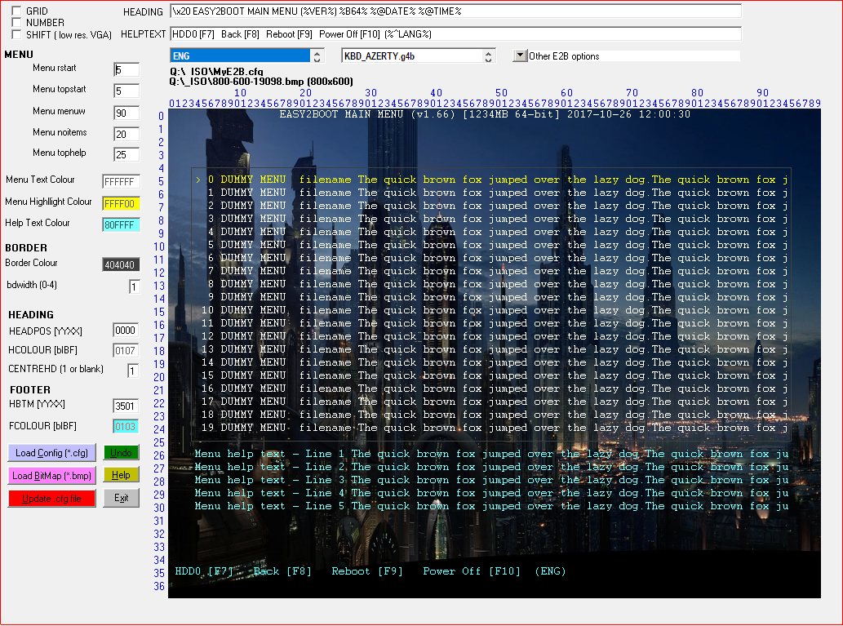Click column marker 50 on ruler

point(501,92)
